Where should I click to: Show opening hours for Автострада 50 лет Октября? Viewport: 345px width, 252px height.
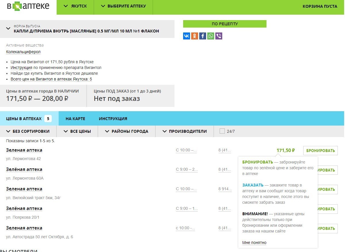pos(185,228)
